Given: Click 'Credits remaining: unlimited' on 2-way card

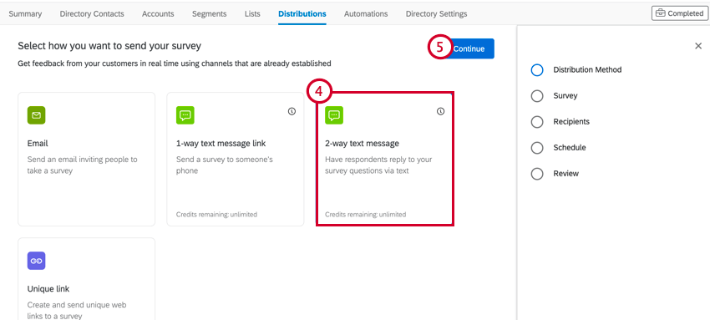Looking at the screenshot, I should (x=365, y=215).
